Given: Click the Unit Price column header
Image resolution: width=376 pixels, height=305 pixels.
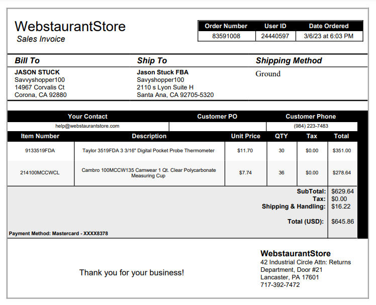Looking at the screenshot, I should coord(245,136).
